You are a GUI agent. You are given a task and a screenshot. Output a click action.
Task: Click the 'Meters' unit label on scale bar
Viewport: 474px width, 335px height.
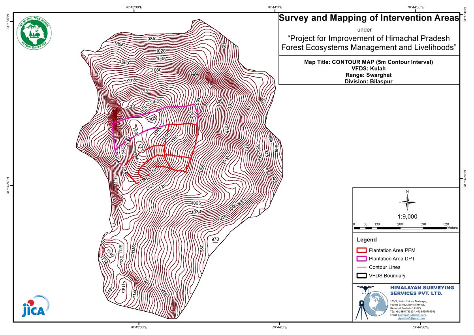(452, 228)
